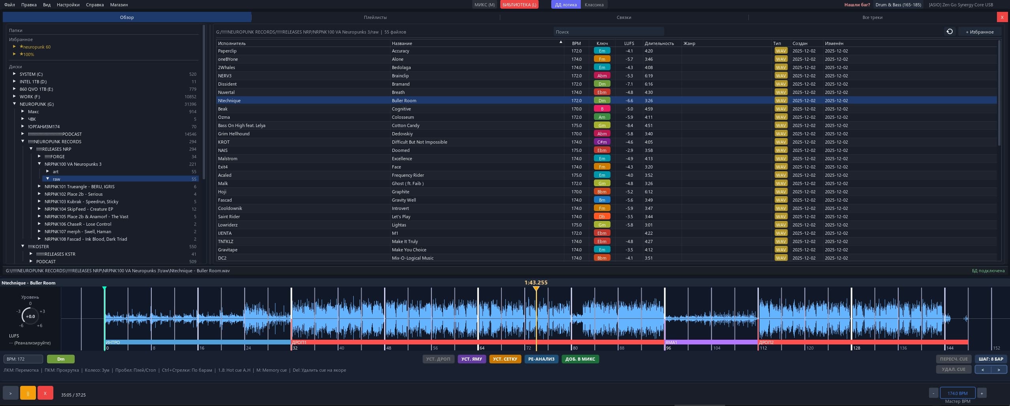
Task: Open the Файл menu
Action: pyautogui.click(x=9, y=5)
